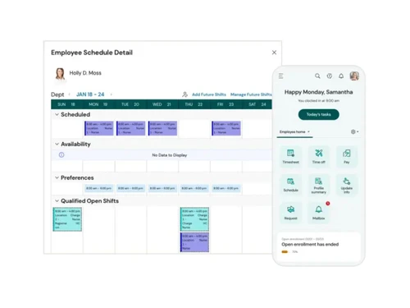Image resolution: width=410 pixels, height=308 pixels.
Task: Open the Request tile
Action: pyautogui.click(x=290, y=213)
